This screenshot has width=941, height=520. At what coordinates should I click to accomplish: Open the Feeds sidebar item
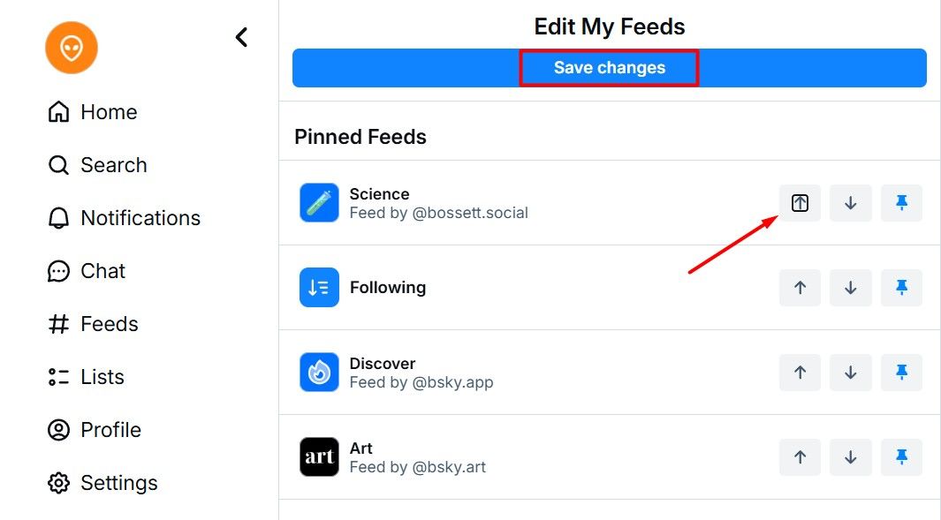(93, 324)
